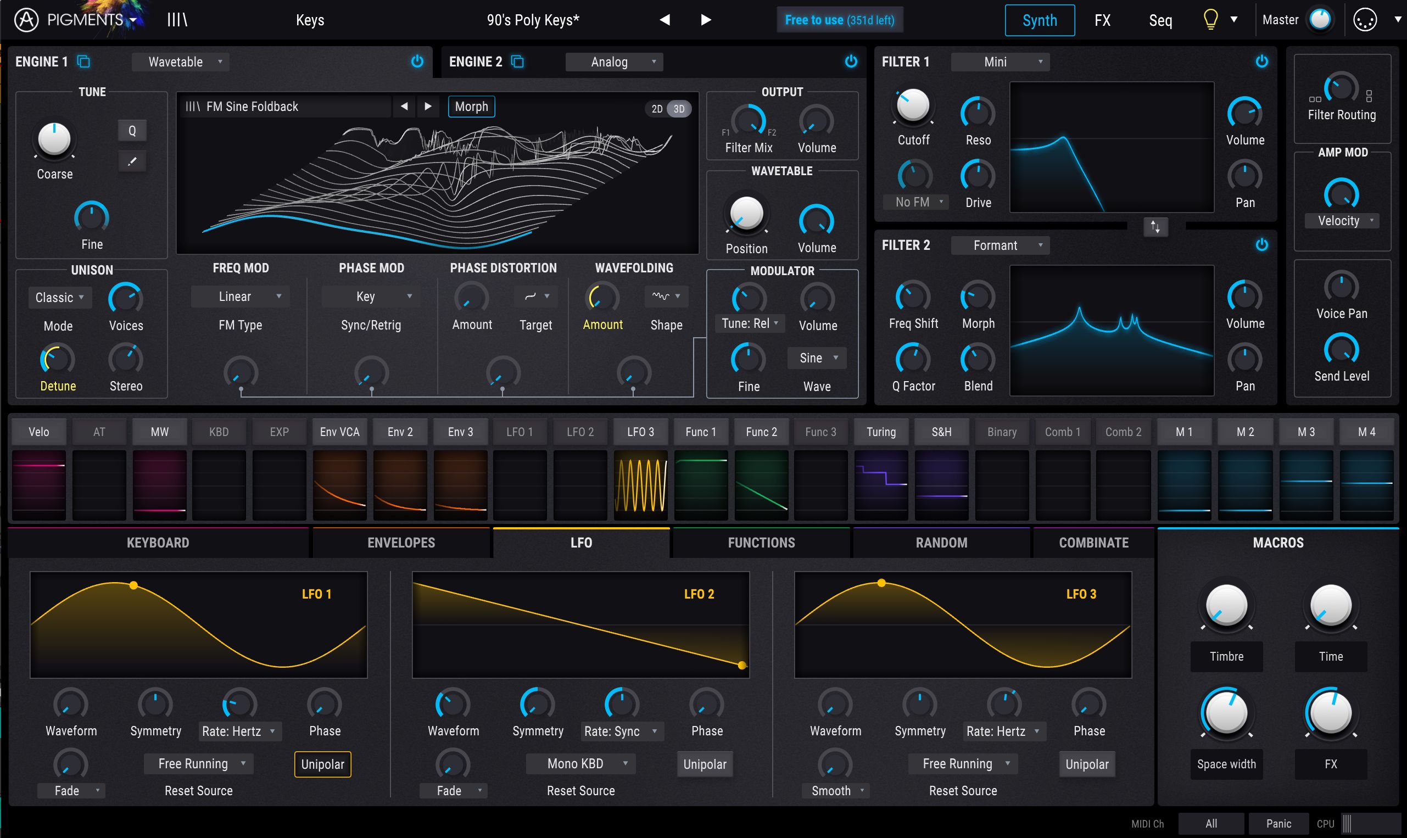
Task: Open Filter 1 Mini type dropdown
Action: tap(1001, 62)
